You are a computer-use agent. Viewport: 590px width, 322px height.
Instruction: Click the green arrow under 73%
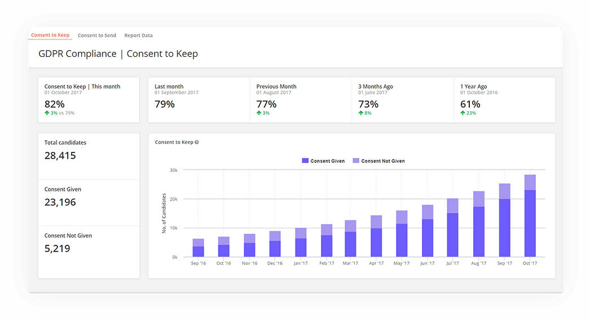pyautogui.click(x=361, y=113)
